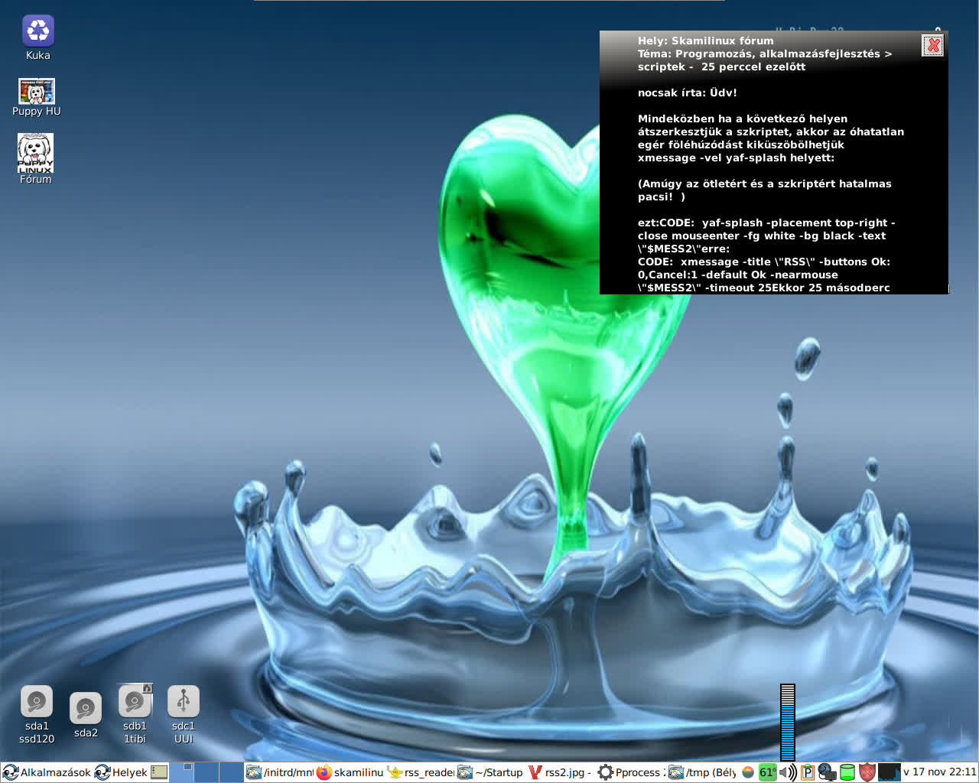Click the clock showing 17 nov 22:11
The height and width of the screenshot is (783, 979).
[939, 772]
